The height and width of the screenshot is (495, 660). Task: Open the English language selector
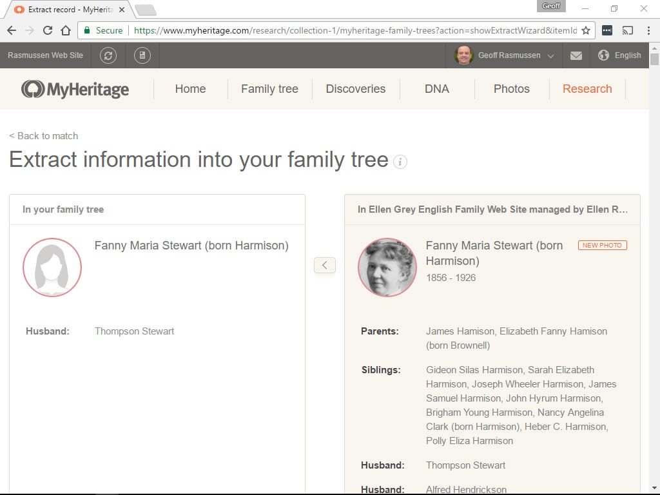[x=628, y=55]
